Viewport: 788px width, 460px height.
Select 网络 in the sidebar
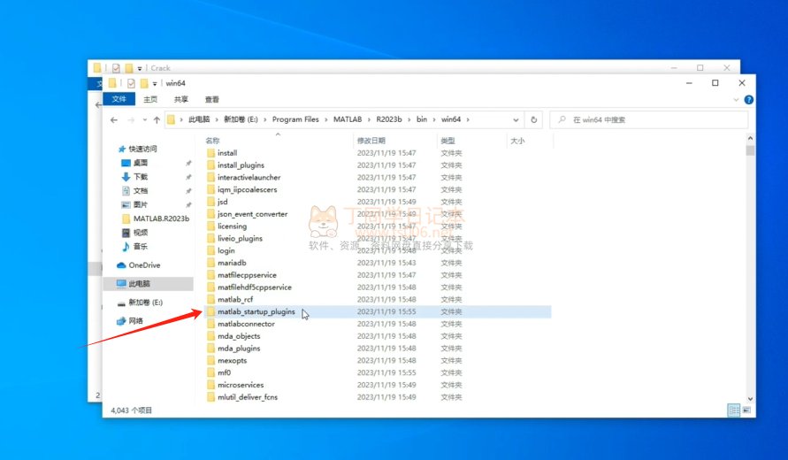tap(135, 321)
